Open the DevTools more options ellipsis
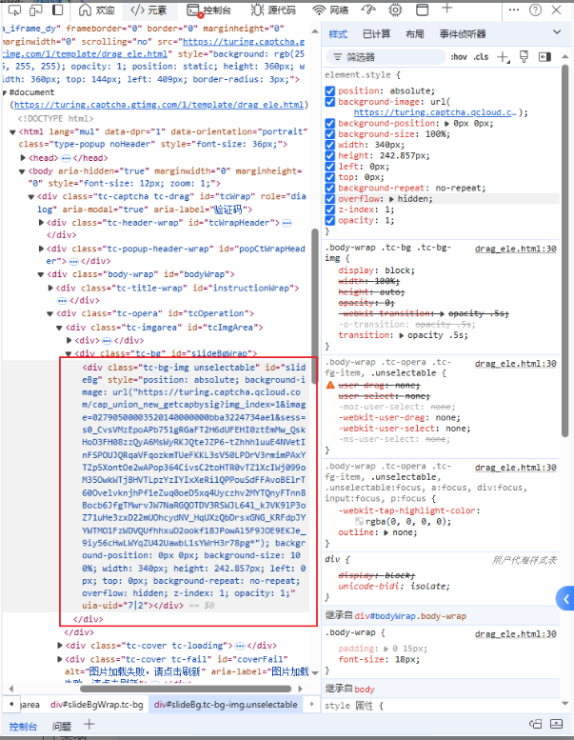Screen dimensions: 574x740 pyautogui.click(x=514, y=10)
